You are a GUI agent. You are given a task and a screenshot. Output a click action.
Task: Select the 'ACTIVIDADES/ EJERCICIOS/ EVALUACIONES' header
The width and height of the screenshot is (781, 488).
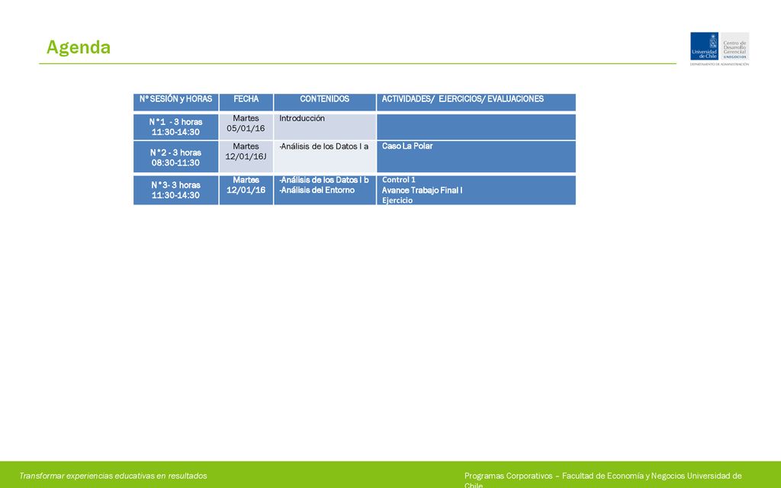(x=476, y=102)
